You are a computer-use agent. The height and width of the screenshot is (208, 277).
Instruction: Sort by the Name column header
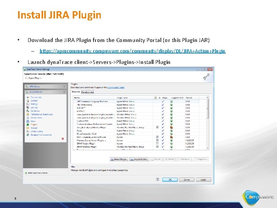[x=95, y=97]
